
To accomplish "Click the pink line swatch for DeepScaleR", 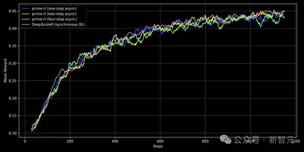I will click(26, 24).
